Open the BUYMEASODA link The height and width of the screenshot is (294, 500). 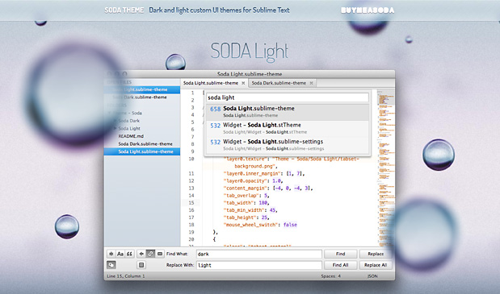368,10
